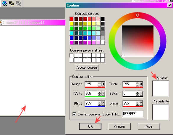Click the OK button
This screenshot has height=135, width=173.
click(x=90, y=126)
